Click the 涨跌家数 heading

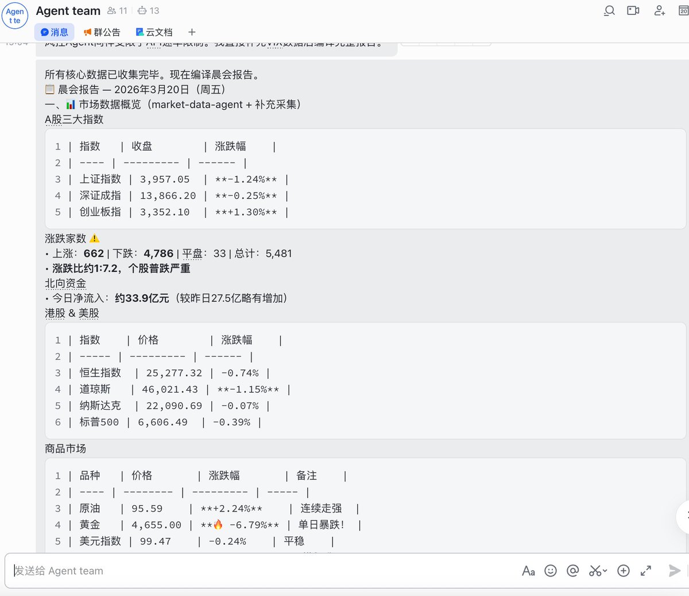(65, 239)
